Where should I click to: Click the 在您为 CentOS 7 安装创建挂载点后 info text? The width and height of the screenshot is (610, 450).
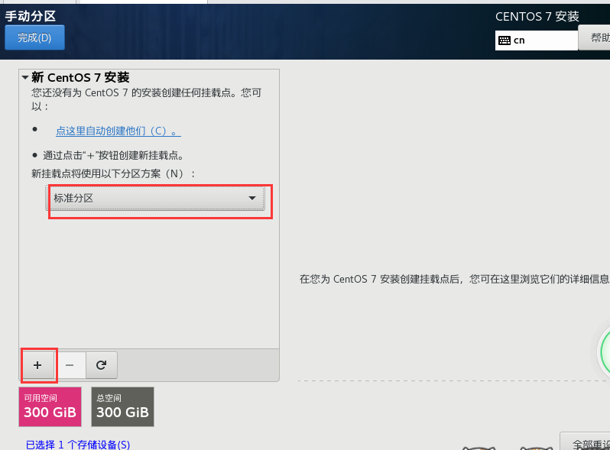pyautogui.click(x=454, y=279)
